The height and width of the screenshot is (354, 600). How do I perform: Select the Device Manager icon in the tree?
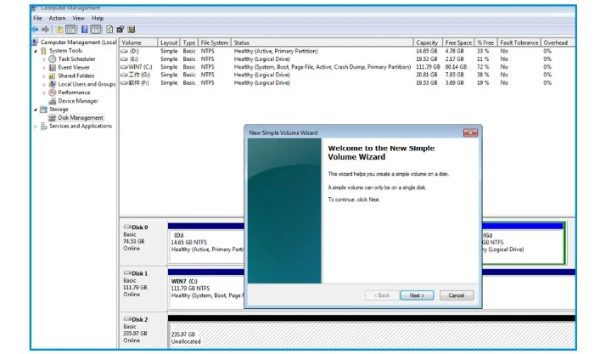[53, 101]
